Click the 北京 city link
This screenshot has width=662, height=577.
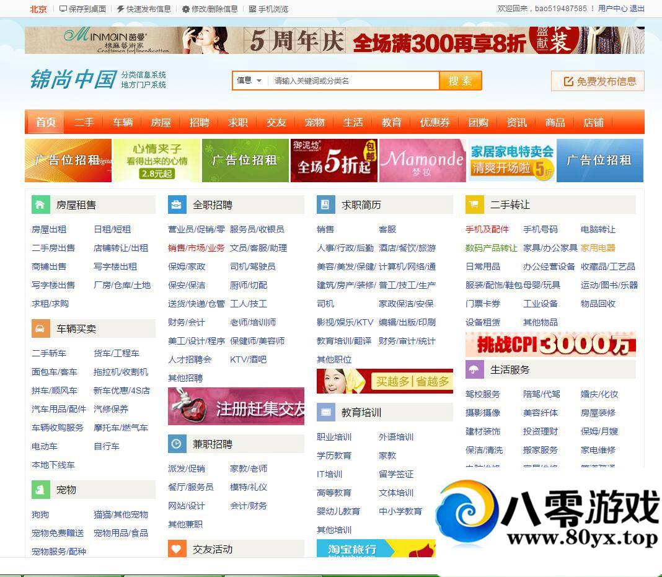click(38, 9)
